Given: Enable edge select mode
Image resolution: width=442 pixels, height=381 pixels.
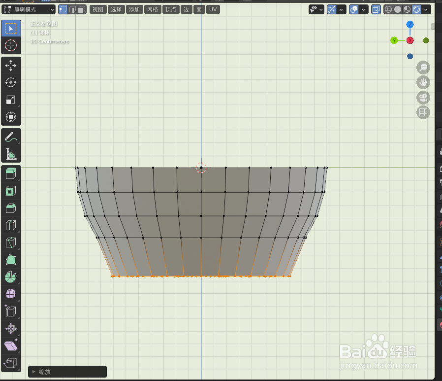Looking at the screenshot, I should tap(72, 9).
